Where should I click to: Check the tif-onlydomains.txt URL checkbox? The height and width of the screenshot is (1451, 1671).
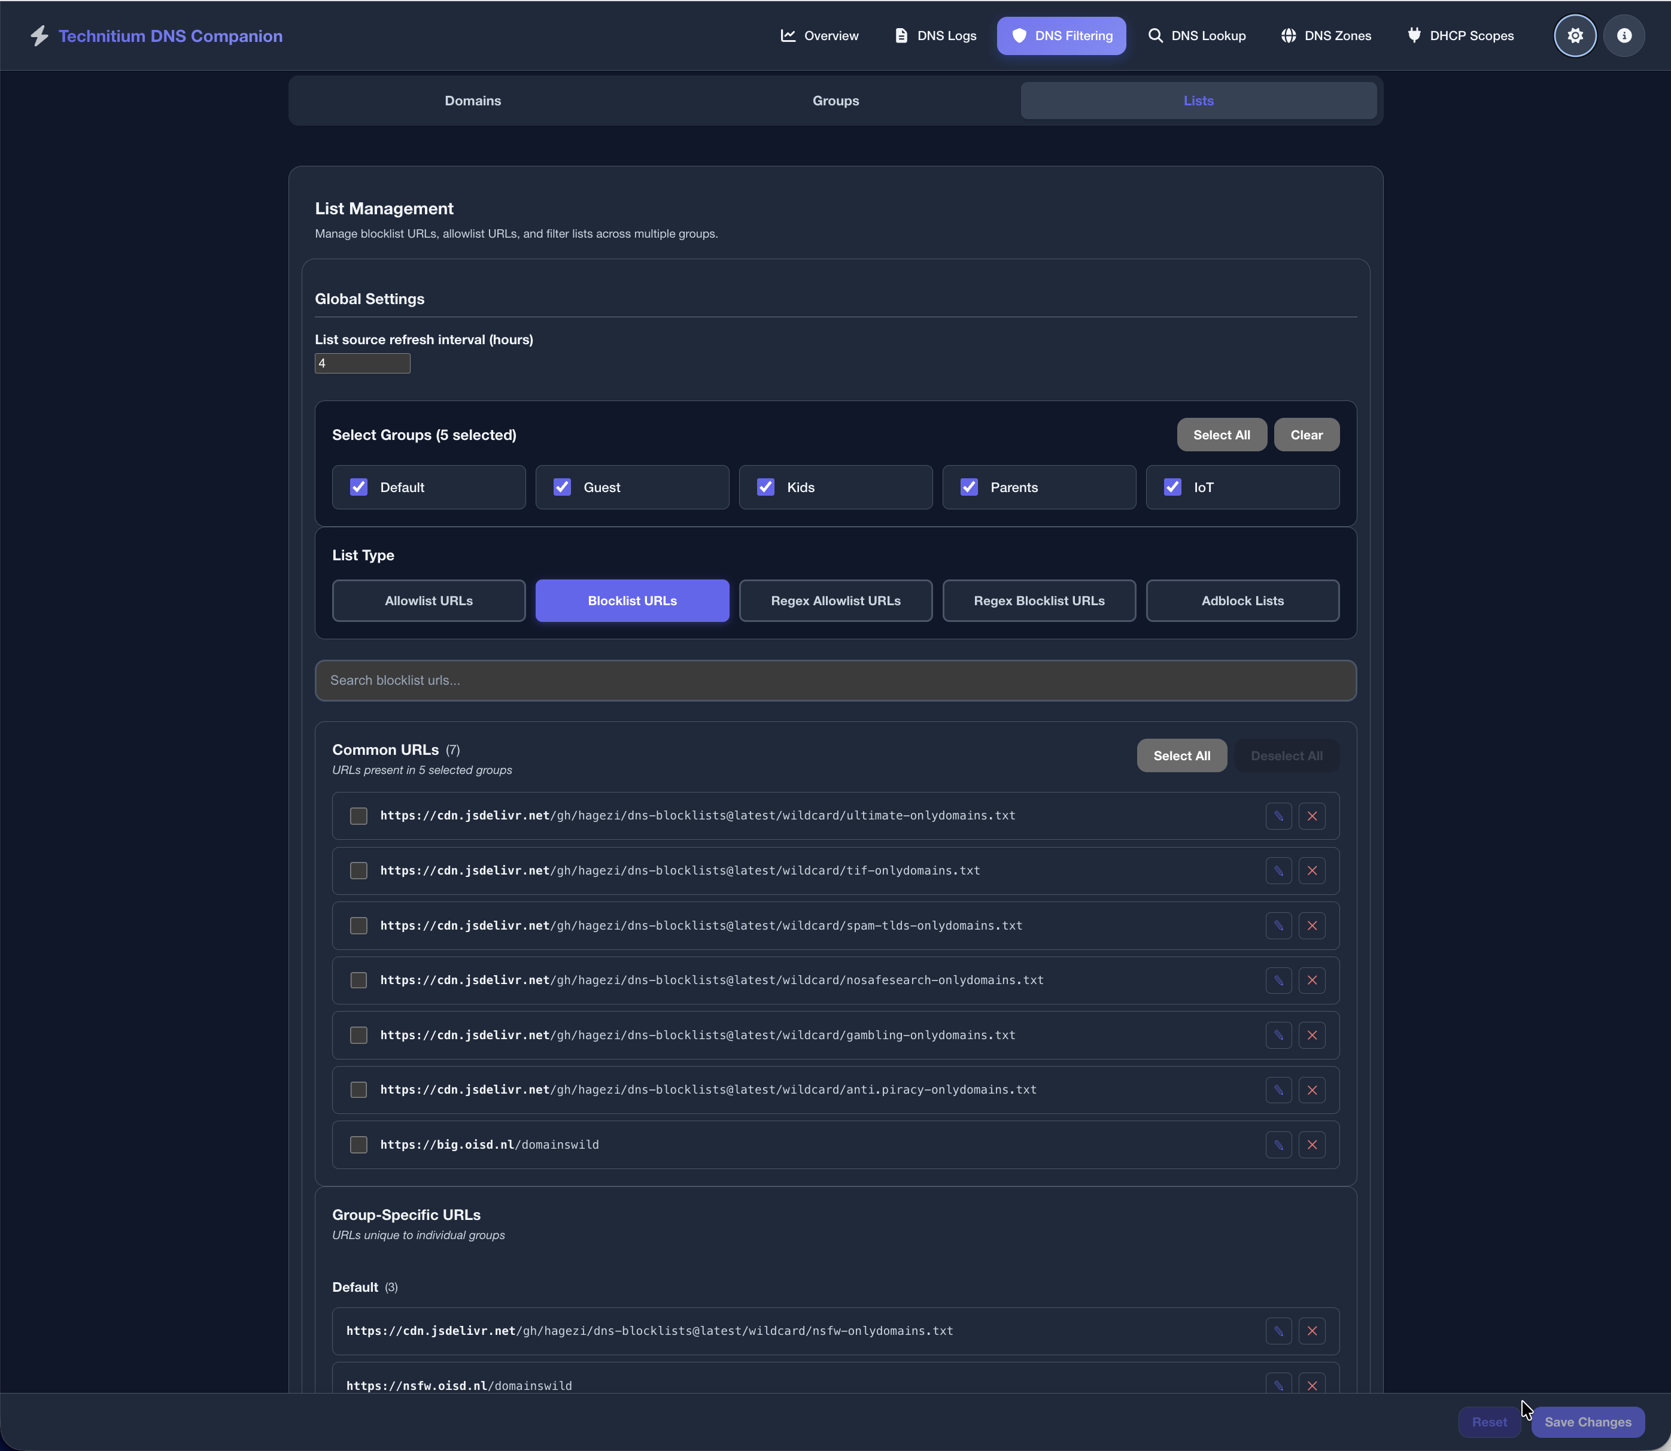click(x=358, y=870)
